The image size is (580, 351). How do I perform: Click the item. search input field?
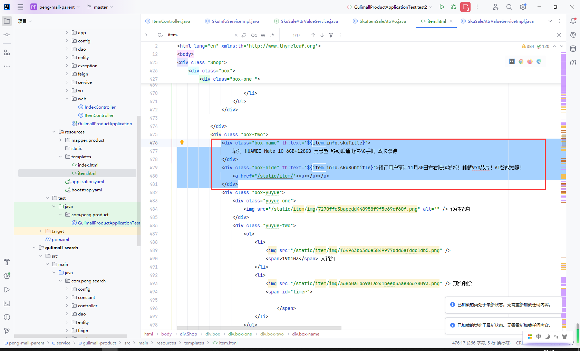click(200, 35)
